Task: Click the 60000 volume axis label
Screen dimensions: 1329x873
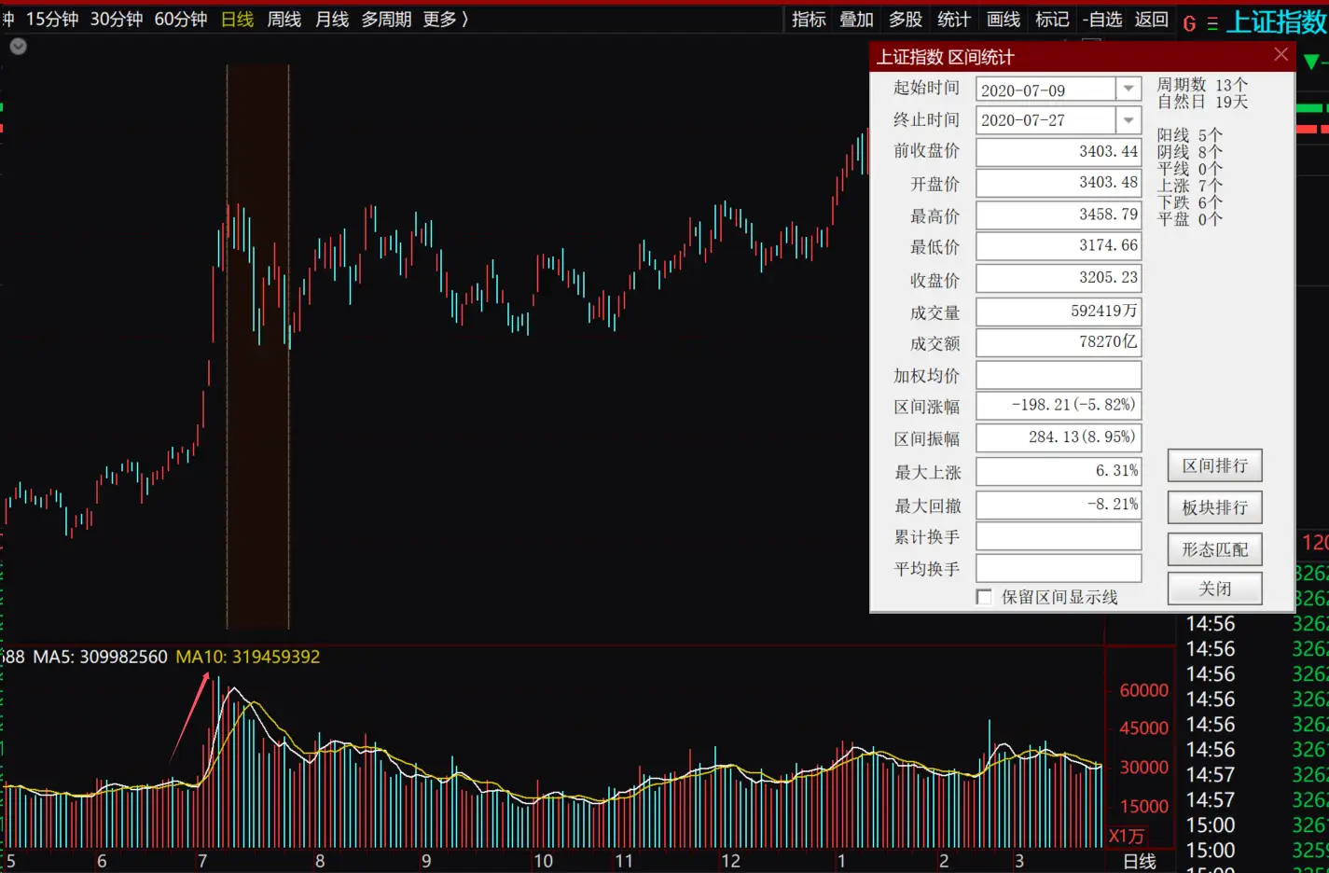Action: click(1144, 690)
